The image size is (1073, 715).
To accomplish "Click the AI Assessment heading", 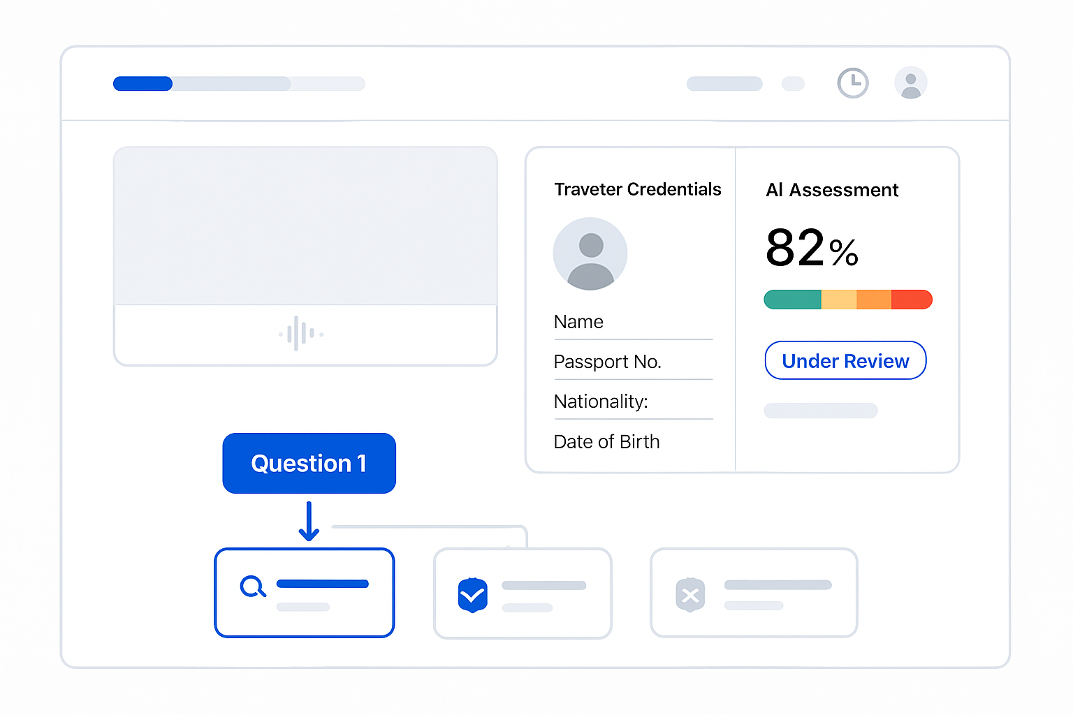I will coord(832,190).
